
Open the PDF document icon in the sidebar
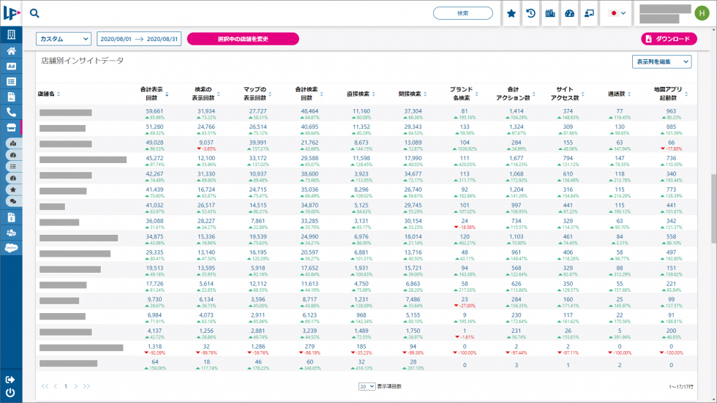11,97
